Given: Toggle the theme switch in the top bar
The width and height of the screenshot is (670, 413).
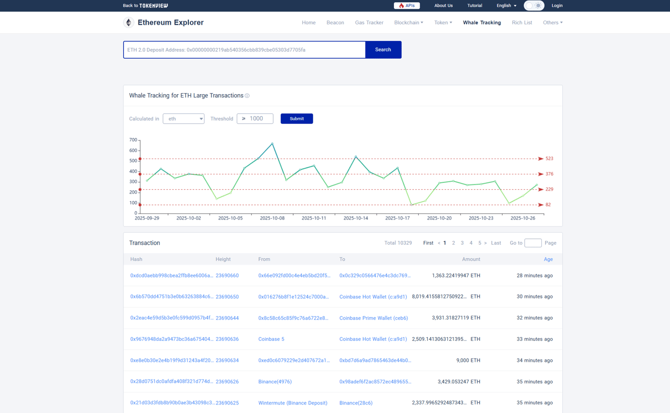Looking at the screenshot, I should point(533,5).
